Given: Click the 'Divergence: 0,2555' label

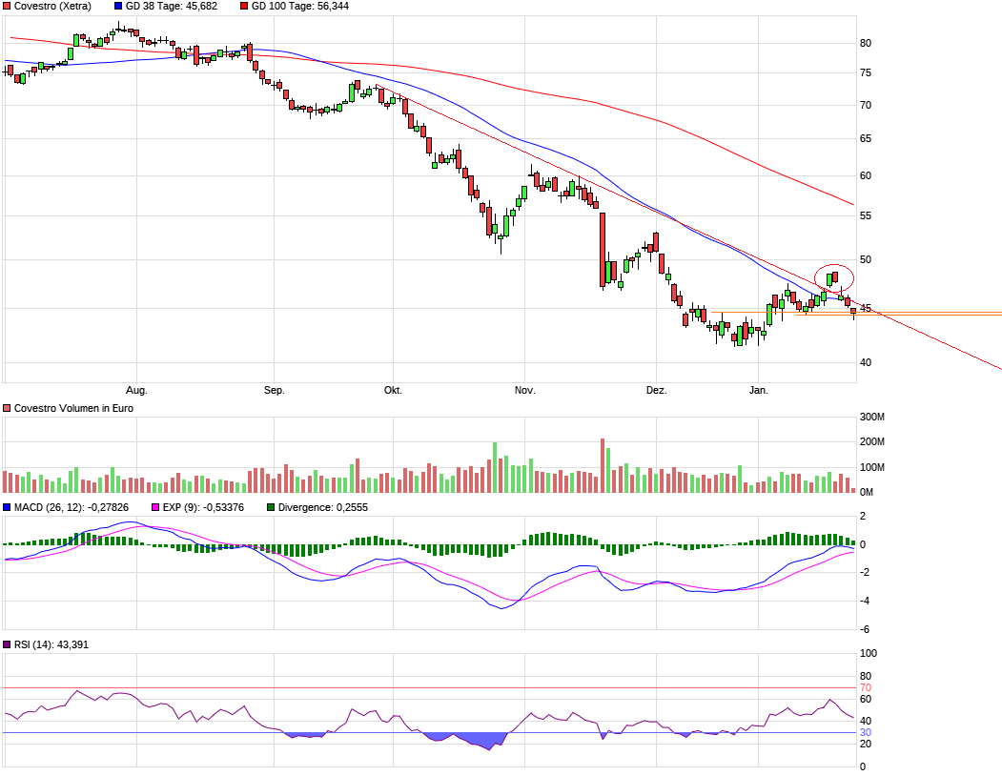Looking at the screenshot, I should [322, 507].
